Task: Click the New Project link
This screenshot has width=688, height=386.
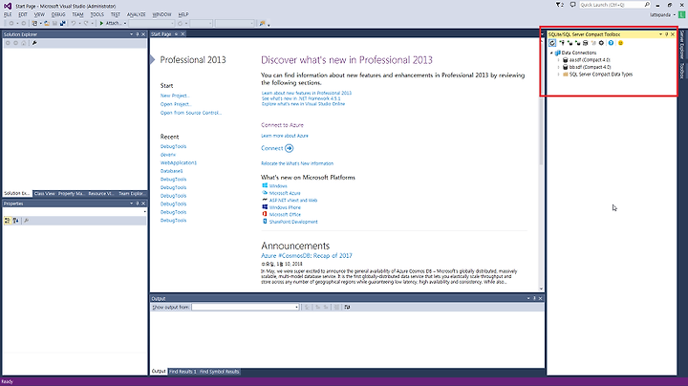Action: click(175, 96)
